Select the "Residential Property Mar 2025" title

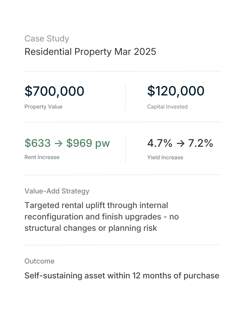(x=90, y=52)
